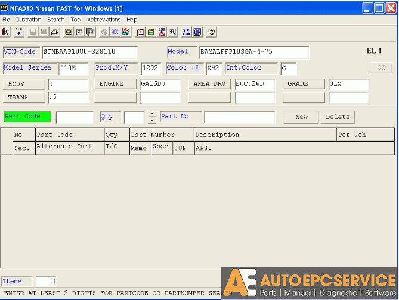Click the AREA_DRV value field EUC.2WD
This screenshot has height=300, width=399.
255,85
